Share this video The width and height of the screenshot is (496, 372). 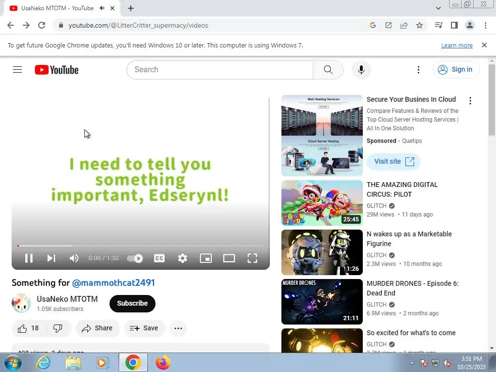[97, 328]
